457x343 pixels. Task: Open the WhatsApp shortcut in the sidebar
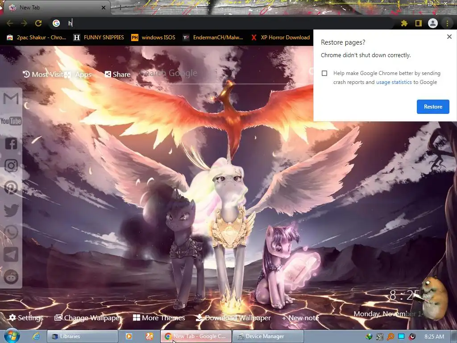[x=11, y=232]
